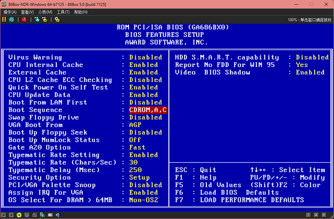
Task: Click the AGP value for VGA Boot From
Action: pos(135,125)
